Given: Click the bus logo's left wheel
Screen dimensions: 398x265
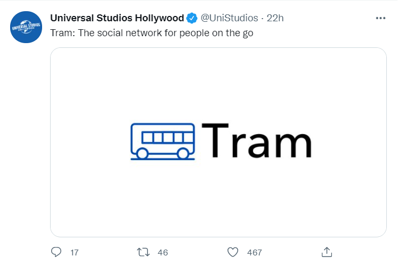Looking at the screenshot, I should point(142,154).
